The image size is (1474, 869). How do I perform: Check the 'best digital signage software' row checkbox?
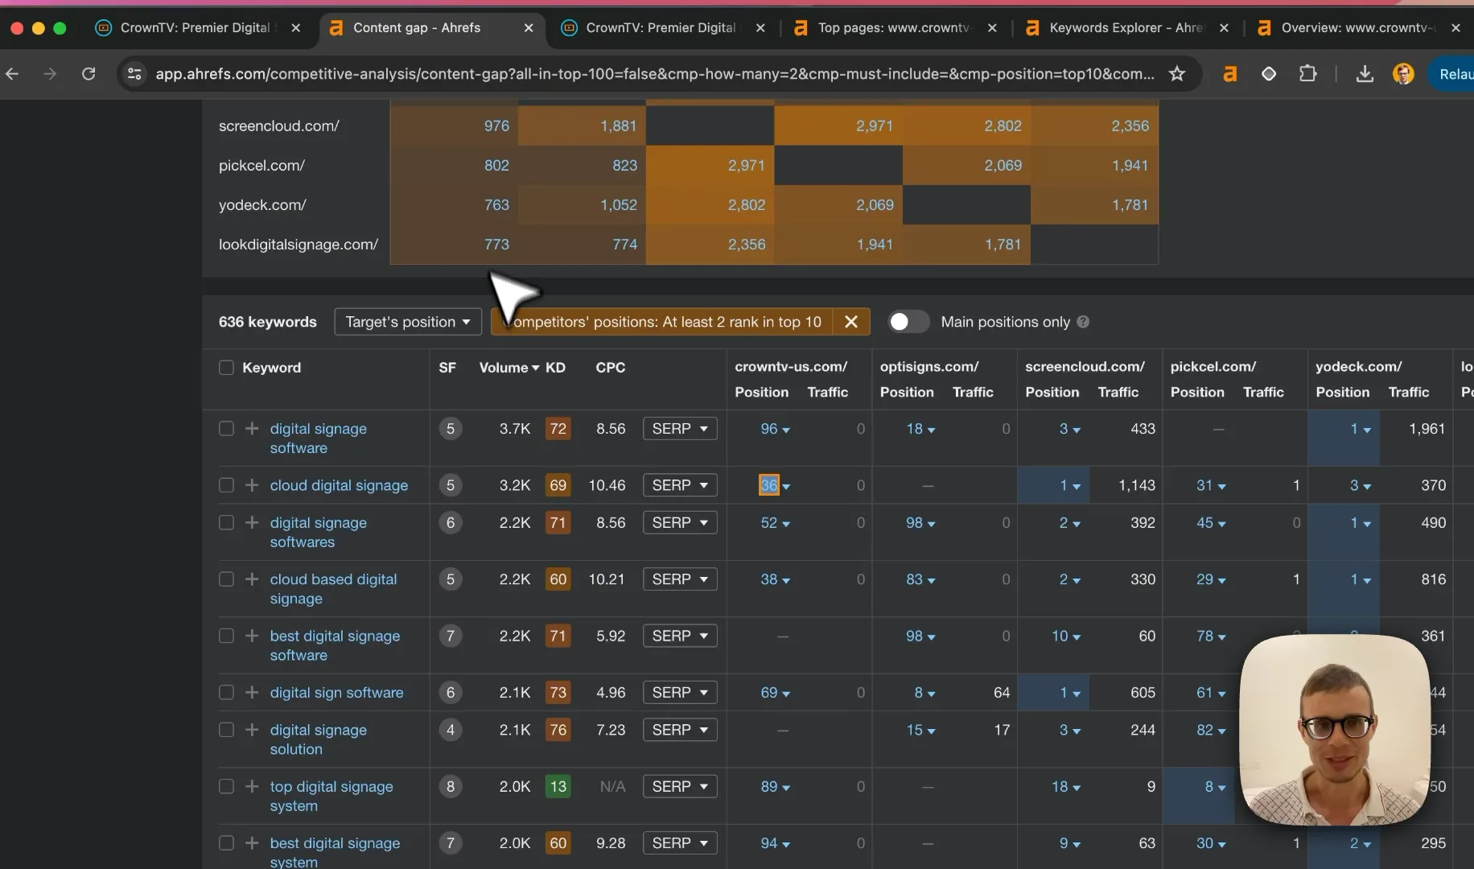coord(226,636)
